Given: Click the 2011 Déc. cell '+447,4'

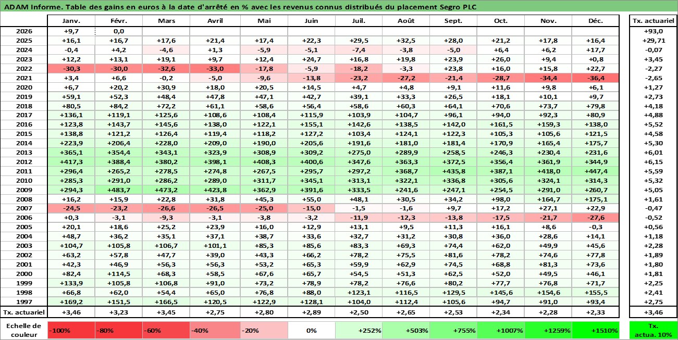Looking at the screenshot, I should pos(595,171).
